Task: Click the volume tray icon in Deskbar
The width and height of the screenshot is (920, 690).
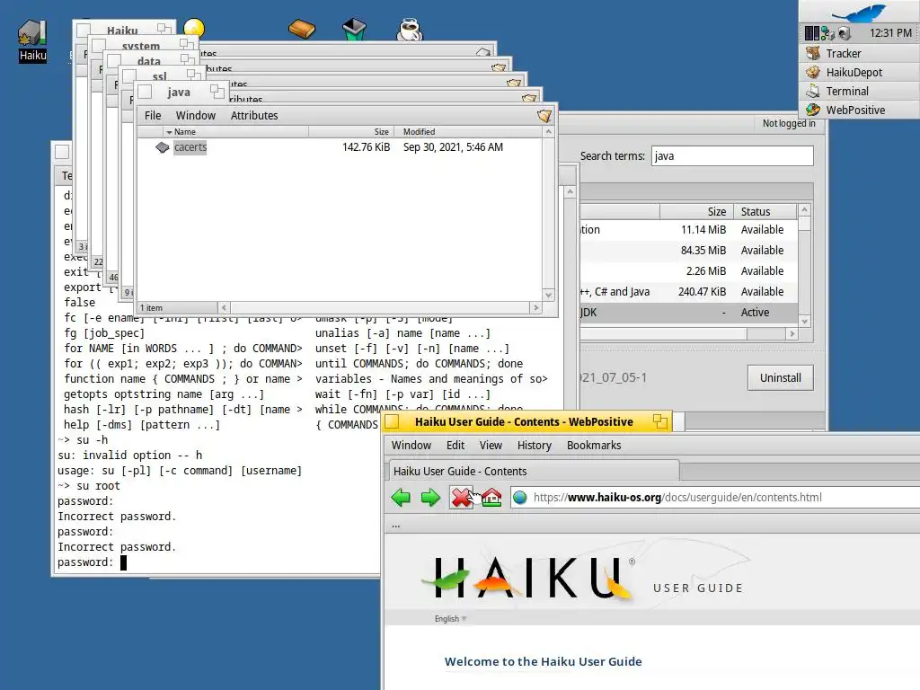Action: 845,33
